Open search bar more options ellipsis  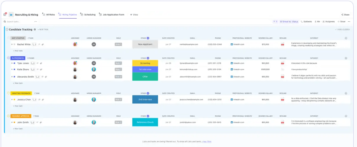click(x=36, y=22)
